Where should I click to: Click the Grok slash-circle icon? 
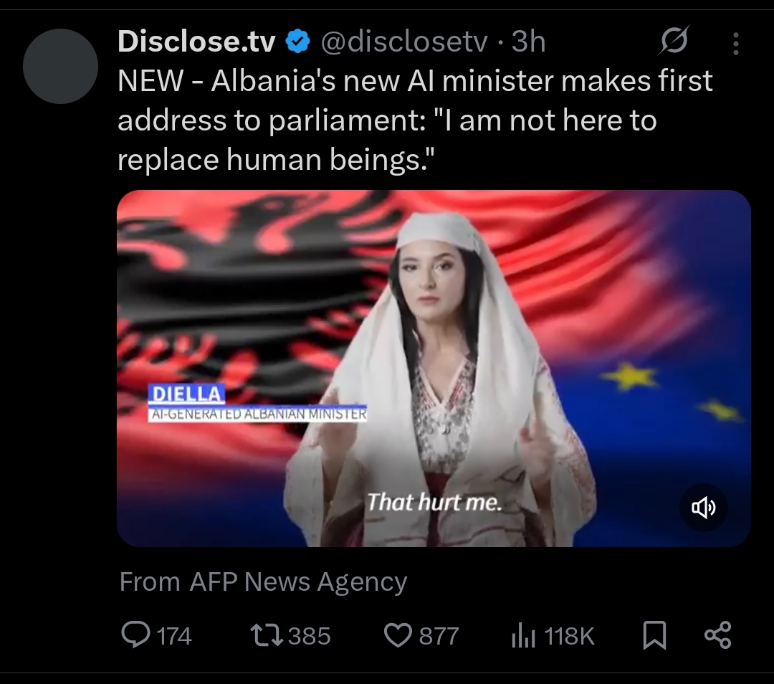click(x=673, y=40)
